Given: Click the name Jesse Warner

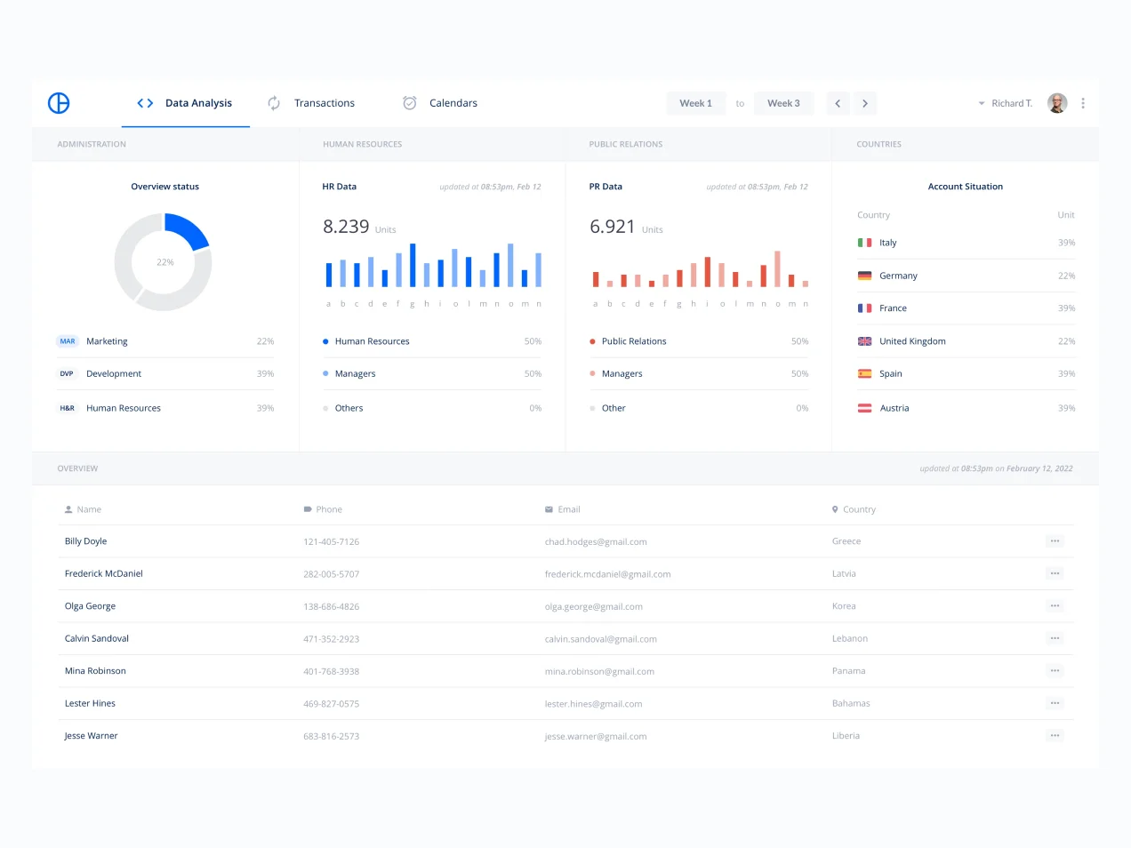Looking at the screenshot, I should coord(91,736).
